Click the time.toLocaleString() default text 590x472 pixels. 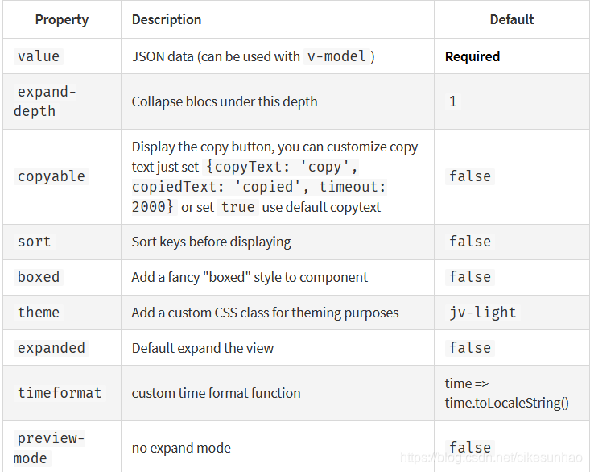[x=506, y=402]
